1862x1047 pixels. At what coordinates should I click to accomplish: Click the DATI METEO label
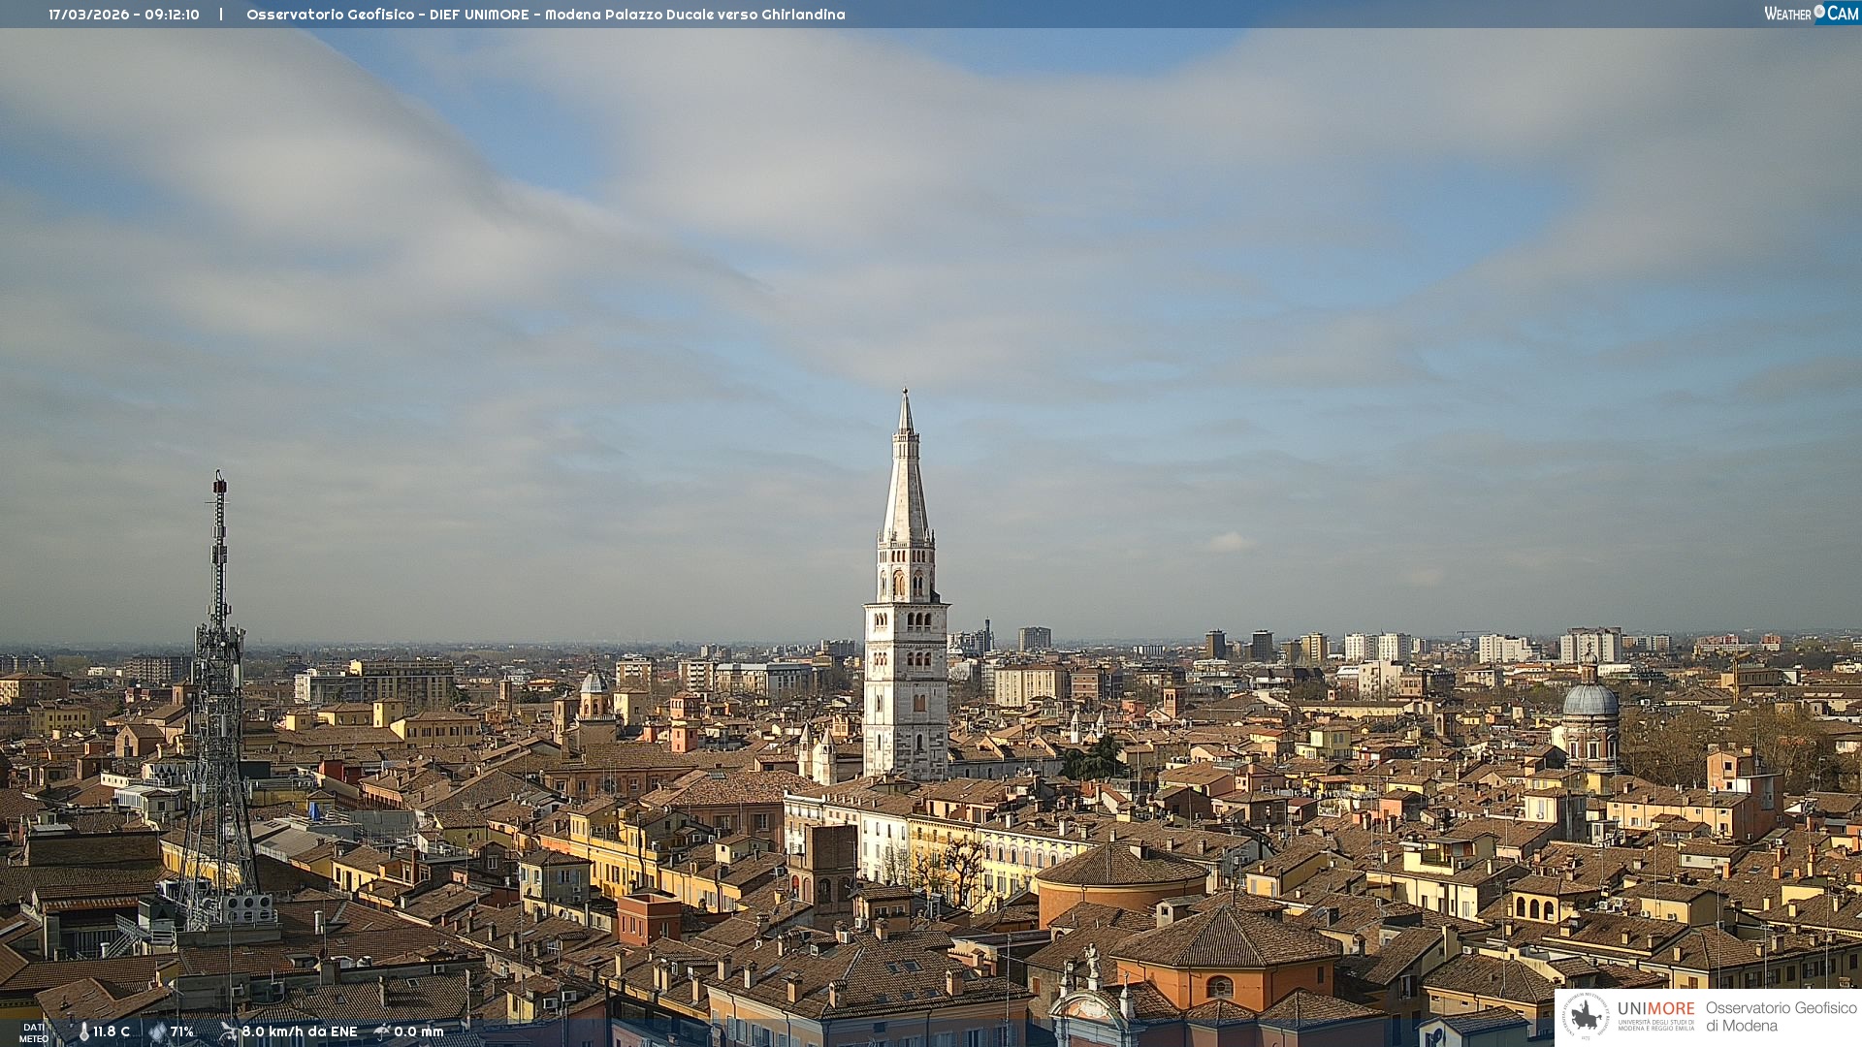34,1032
